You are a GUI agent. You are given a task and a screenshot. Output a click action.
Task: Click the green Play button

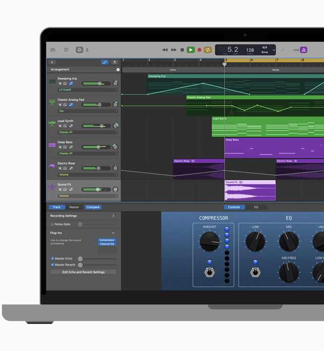click(191, 50)
